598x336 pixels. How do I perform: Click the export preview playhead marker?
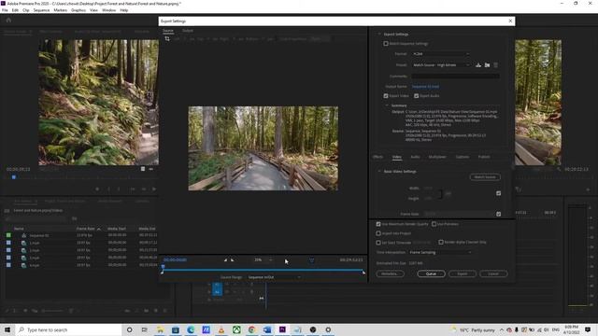tap(163, 267)
